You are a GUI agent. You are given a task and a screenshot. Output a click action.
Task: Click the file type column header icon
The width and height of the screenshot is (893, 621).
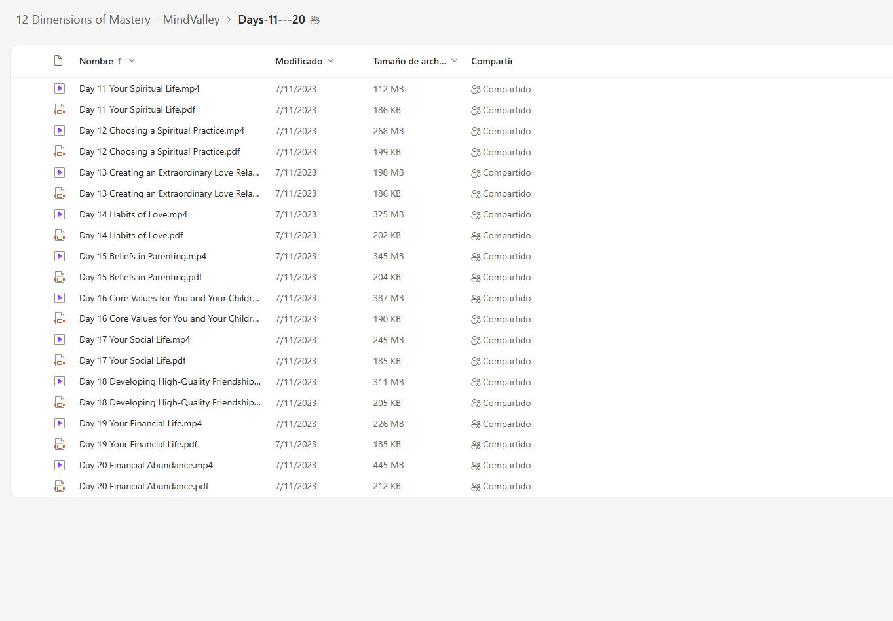(x=58, y=61)
